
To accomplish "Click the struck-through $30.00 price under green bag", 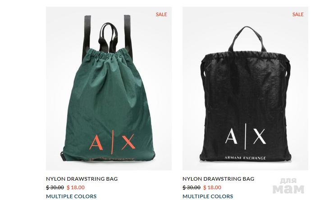I will 55,187.
